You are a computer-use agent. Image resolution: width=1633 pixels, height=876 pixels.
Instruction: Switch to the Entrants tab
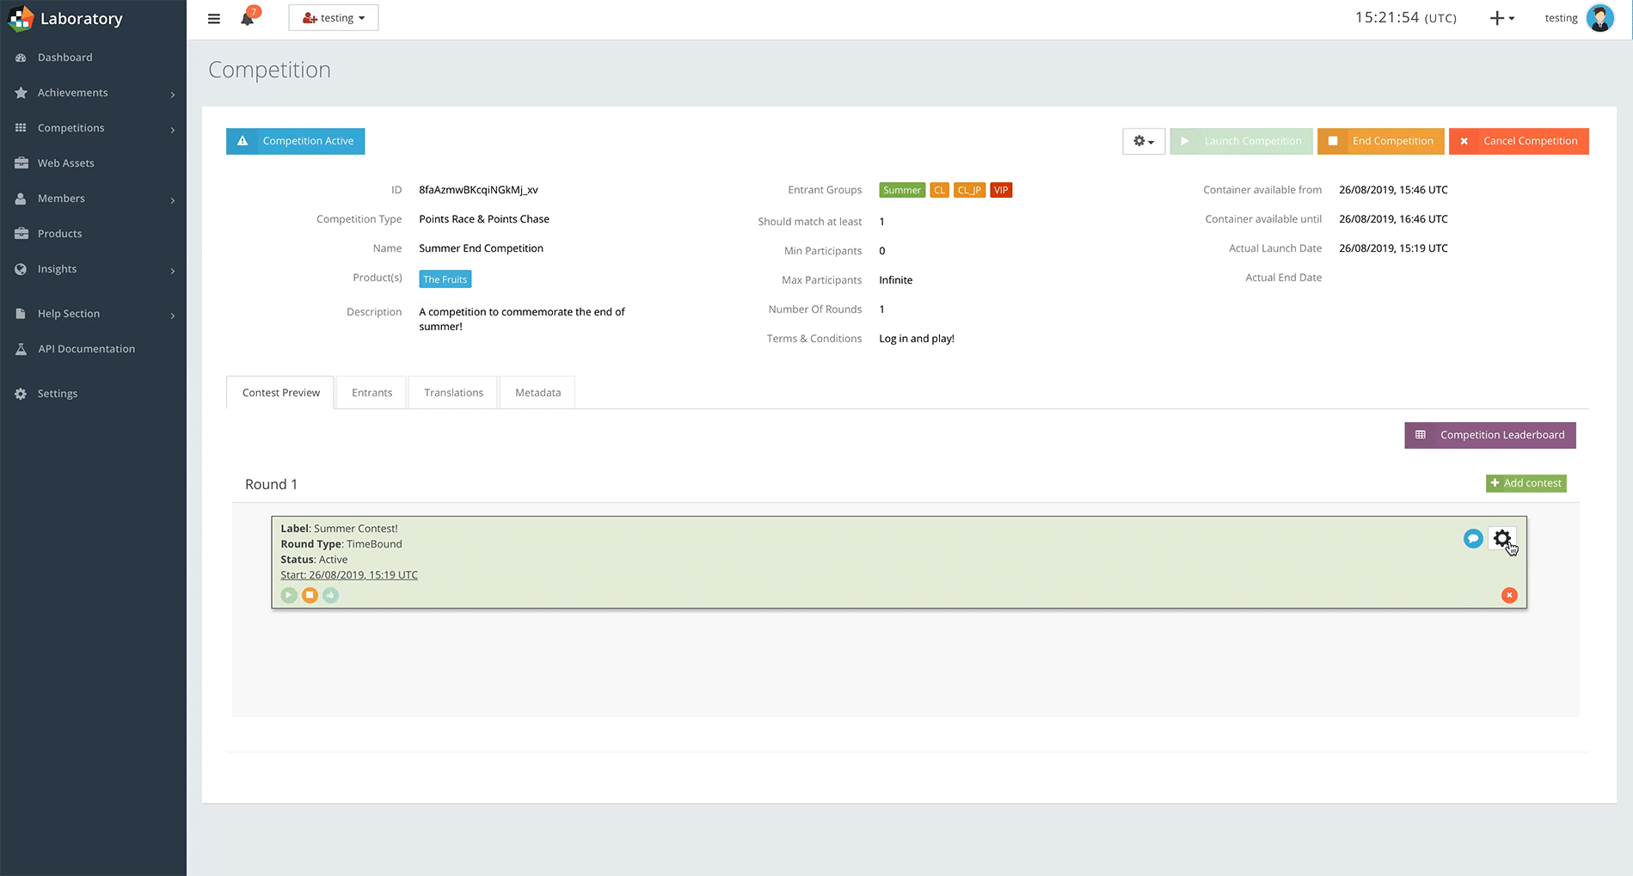371,393
